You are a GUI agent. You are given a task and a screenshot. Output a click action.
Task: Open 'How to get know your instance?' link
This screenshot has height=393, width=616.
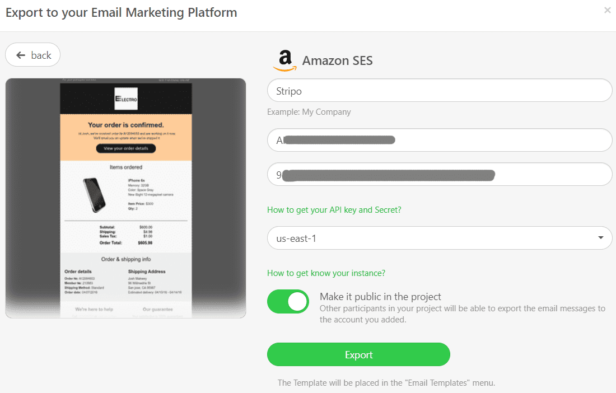pos(326,273)
